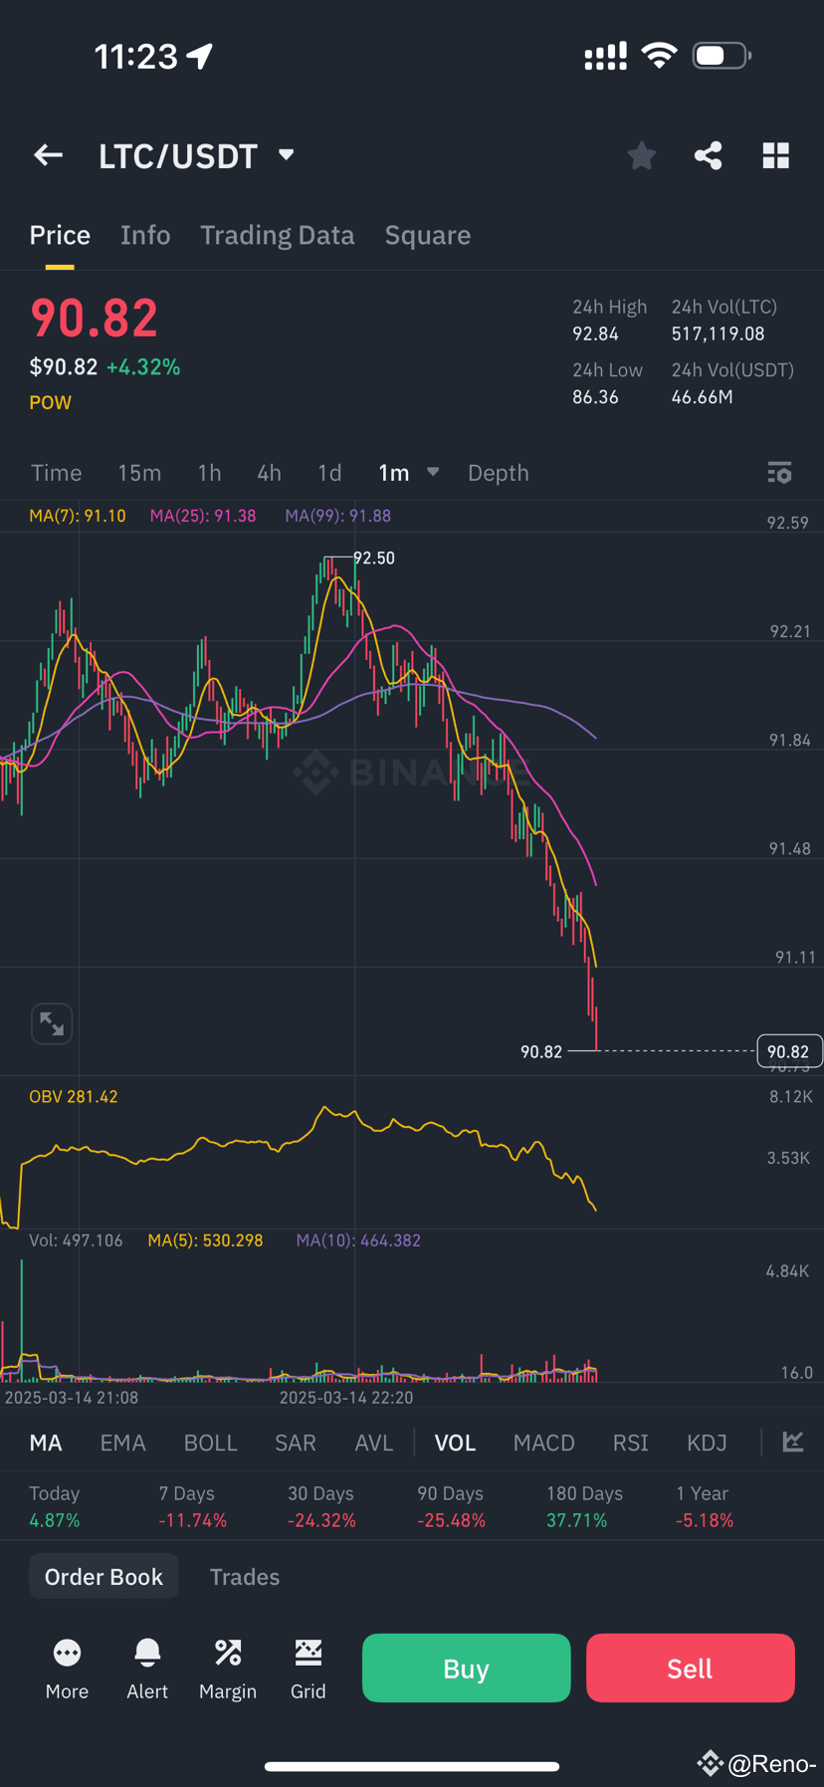Open the Trades tab
This screenshot has width=824, height=1787.
click(x=245, y=1577)
